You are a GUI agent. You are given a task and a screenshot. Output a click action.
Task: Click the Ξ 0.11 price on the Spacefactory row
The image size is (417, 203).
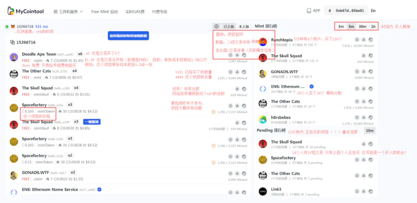[26, 162]
